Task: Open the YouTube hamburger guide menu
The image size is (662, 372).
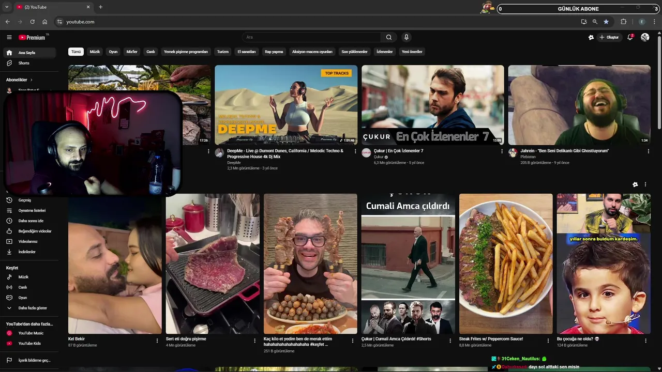Action: (9, 37)
